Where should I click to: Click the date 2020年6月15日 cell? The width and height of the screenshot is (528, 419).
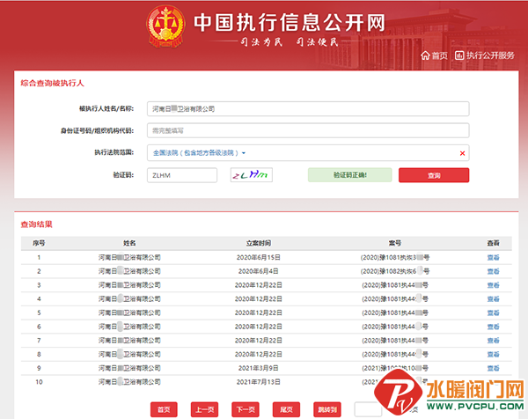258,258
